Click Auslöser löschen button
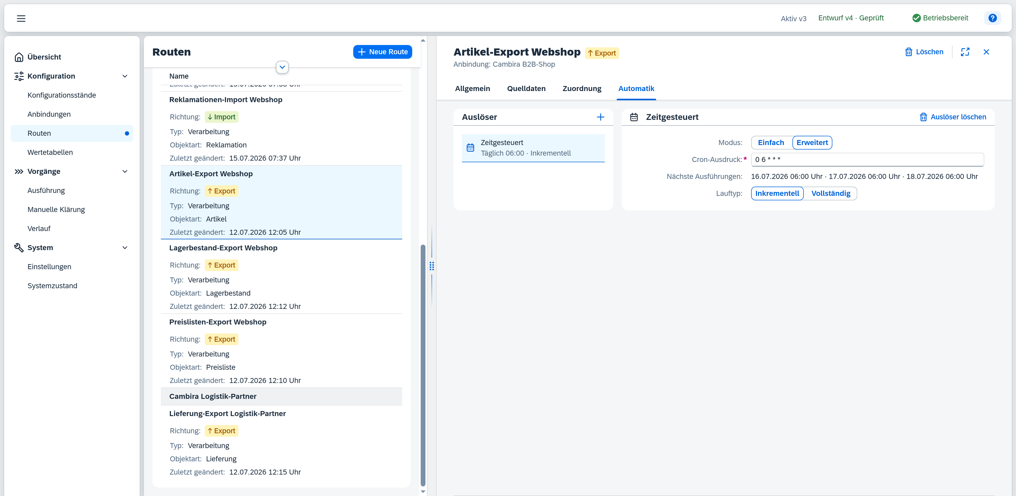Viewport: 1016px width, 496px height. pos(952,117)
